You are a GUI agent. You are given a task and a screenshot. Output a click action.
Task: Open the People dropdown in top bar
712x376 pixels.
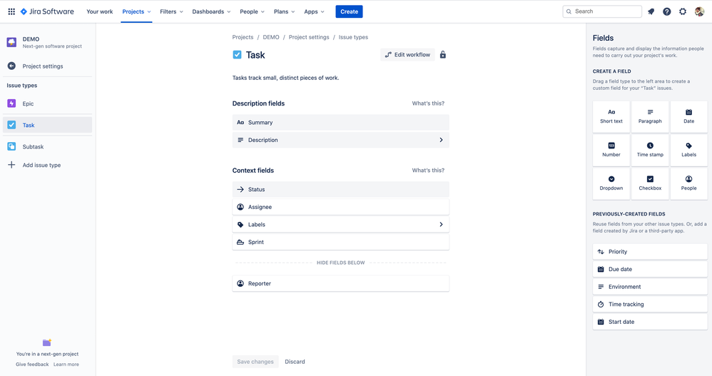pos(252,11)
